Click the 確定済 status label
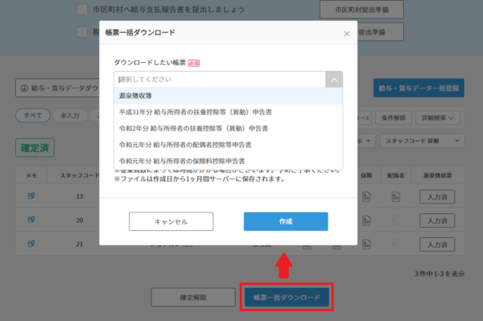The image size is (483, 321). 35,148
